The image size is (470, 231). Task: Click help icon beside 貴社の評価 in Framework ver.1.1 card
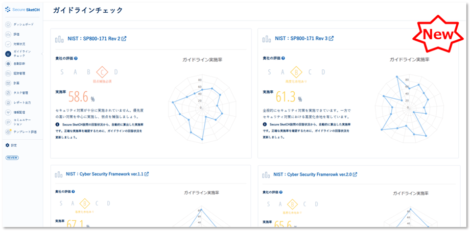click(73, 192)
